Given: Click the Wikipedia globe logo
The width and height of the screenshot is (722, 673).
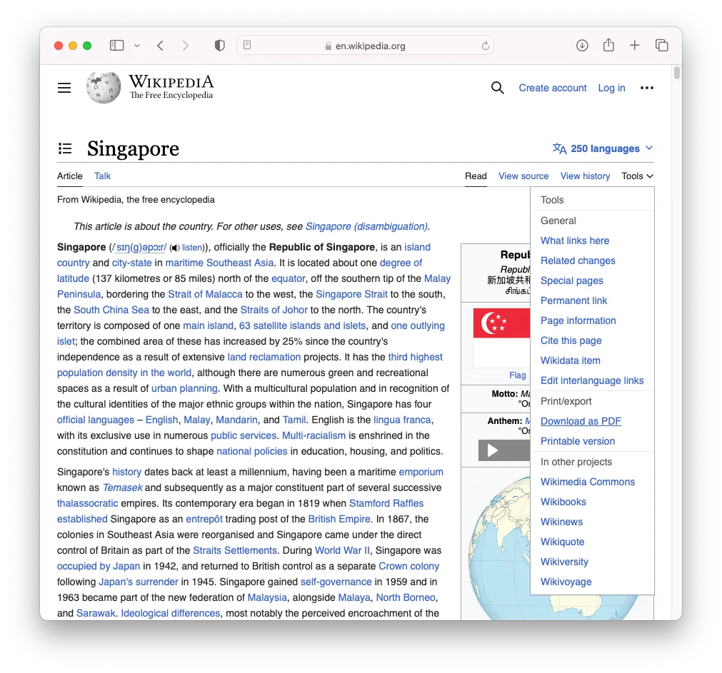Looking at the screenshot, I should pyautogui.click(x=104, y=87).
